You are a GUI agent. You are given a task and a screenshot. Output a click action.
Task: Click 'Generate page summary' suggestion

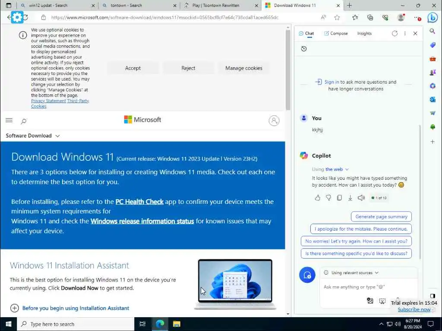point(381,216)
